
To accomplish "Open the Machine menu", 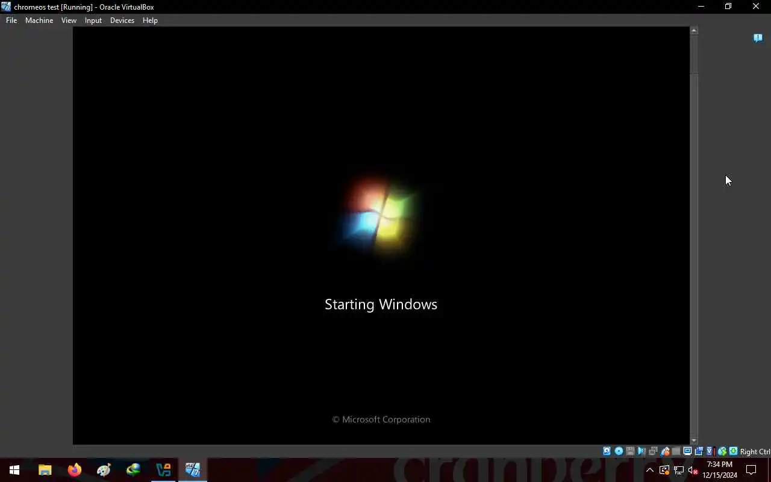I will click(39, 20).
